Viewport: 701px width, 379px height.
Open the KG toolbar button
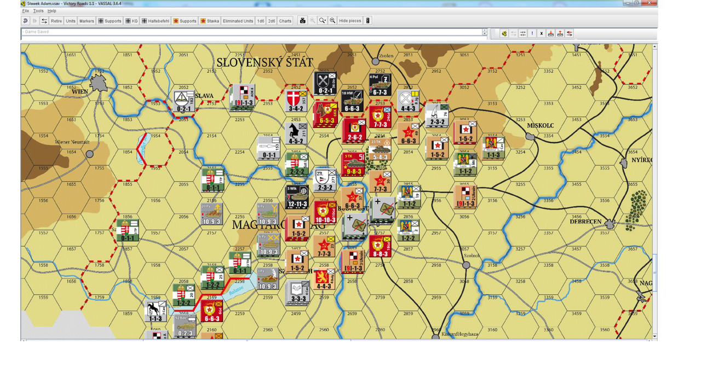click(x=131, y=21)
